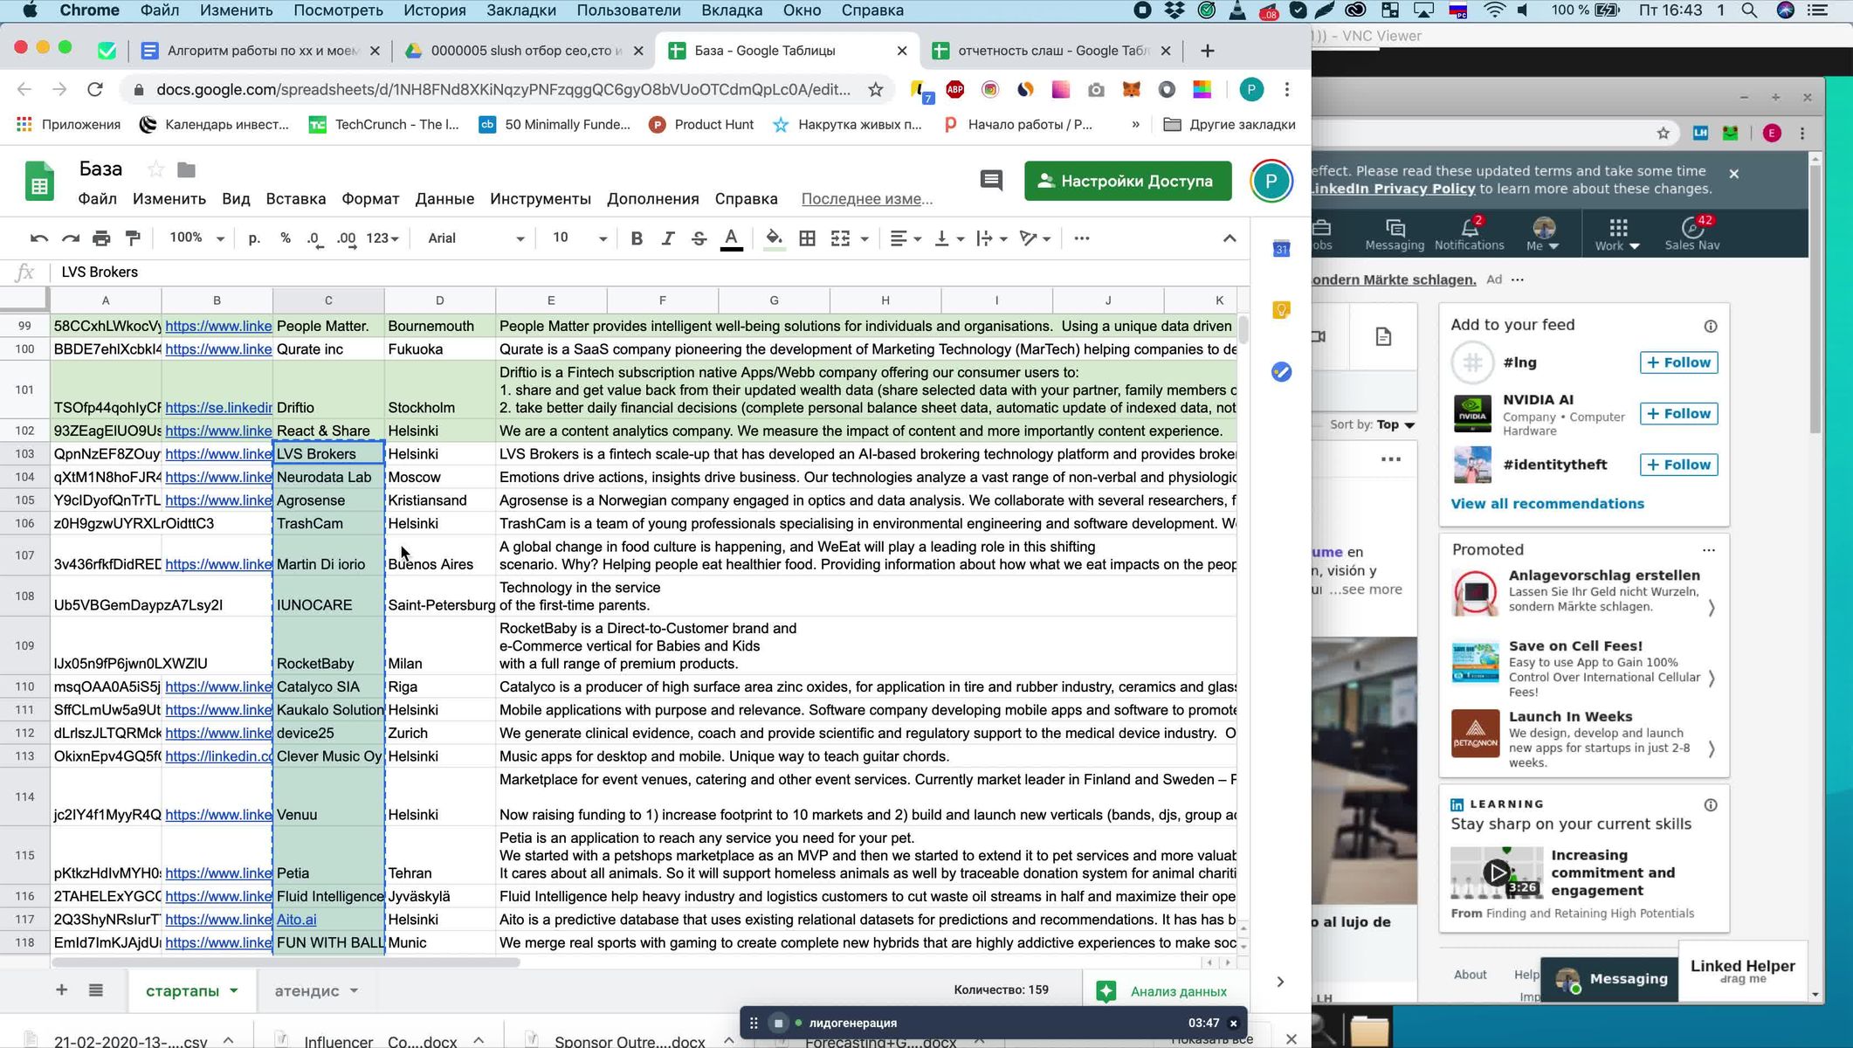Open vertical align dropdown
Image resolution: width=1853 pixels, height=1048 pixels.
(949, 238)
